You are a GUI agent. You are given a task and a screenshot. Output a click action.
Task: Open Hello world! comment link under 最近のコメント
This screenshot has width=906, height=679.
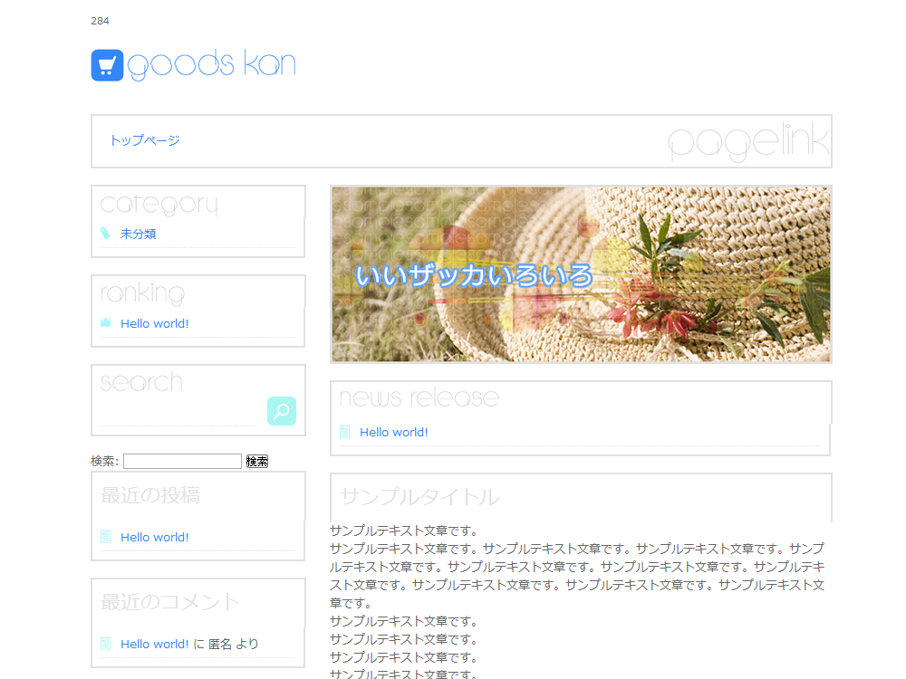(x=154, y=644)
